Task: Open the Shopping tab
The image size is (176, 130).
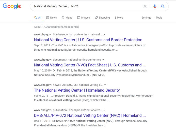Action: coord(102,18)
